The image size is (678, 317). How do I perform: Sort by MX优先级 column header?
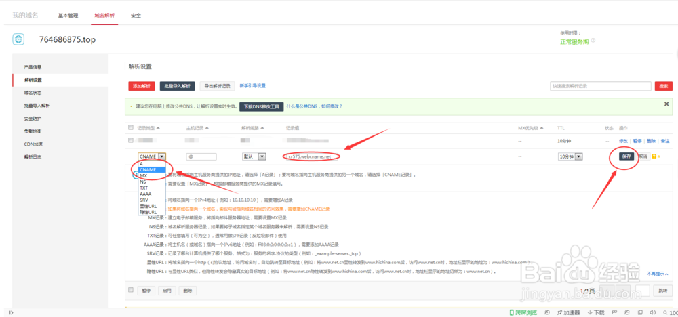click(531, 128)
